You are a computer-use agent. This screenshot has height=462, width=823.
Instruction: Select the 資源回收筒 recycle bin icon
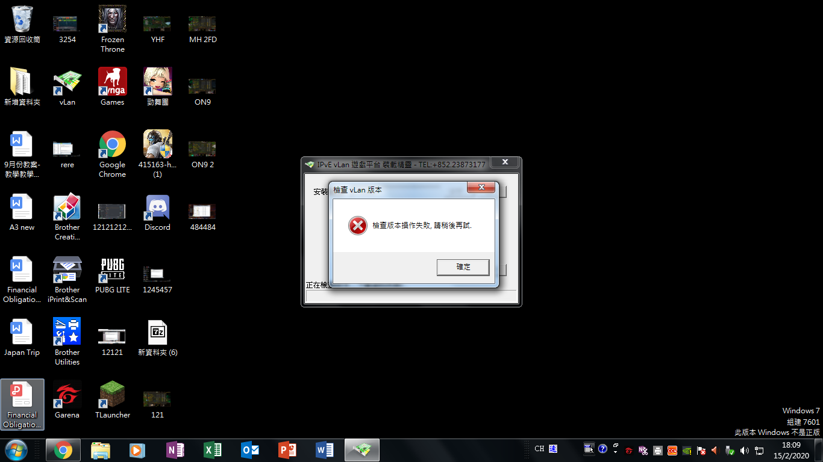click(x=22, y=25)
